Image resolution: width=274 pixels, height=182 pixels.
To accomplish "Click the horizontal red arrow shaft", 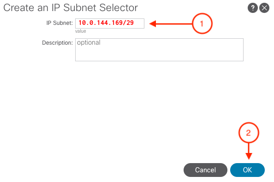I will (174, 24).
